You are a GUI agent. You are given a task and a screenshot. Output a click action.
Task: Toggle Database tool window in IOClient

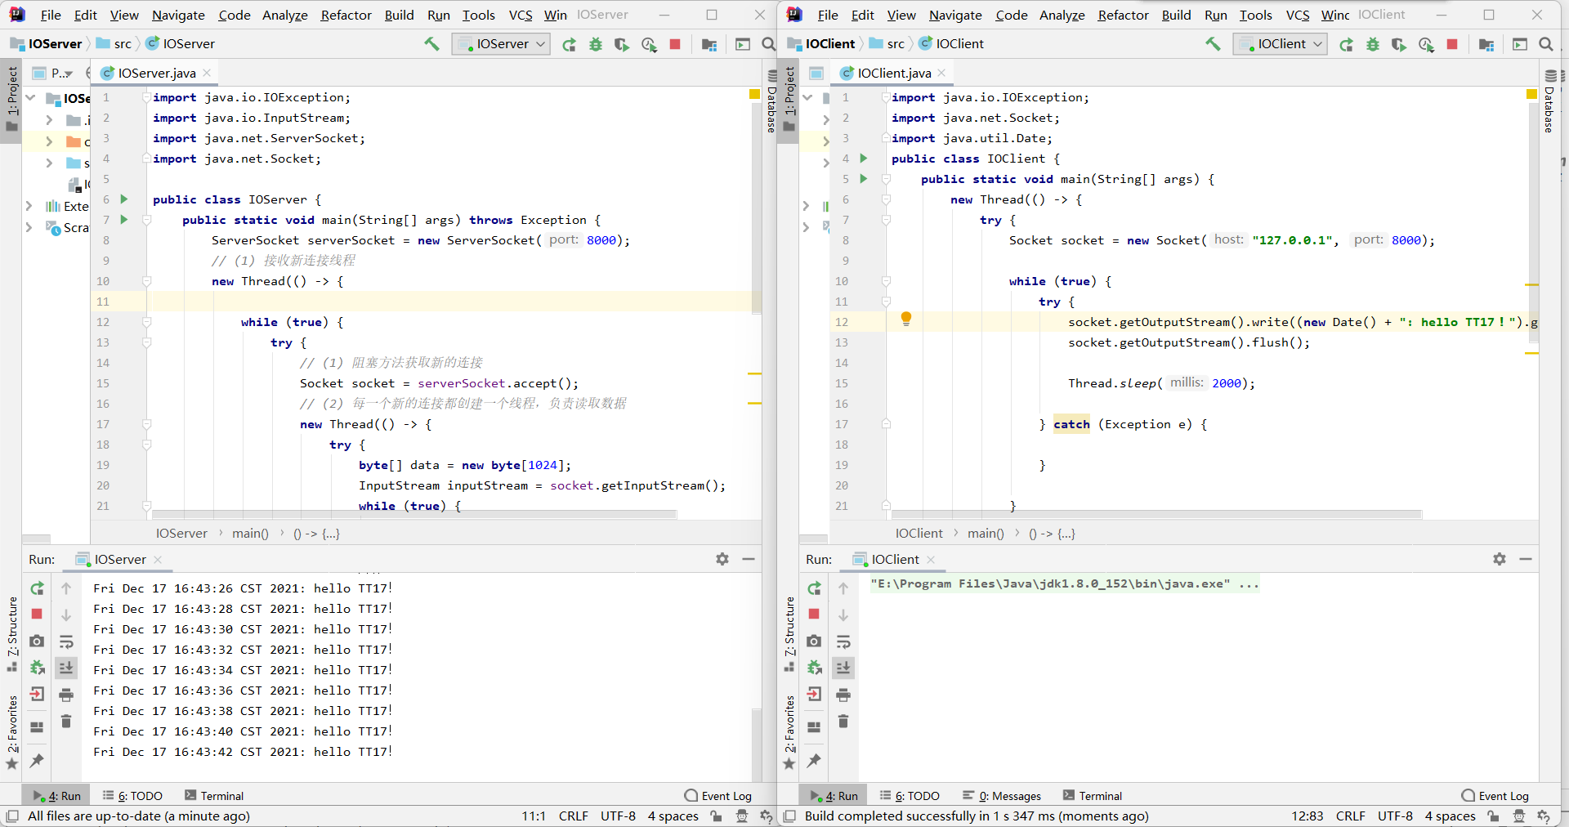click(1549, 102)
